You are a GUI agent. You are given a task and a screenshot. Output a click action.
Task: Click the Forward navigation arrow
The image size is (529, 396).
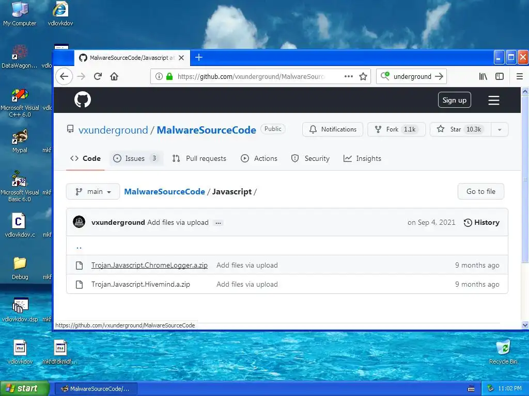(x=81, y=76)
